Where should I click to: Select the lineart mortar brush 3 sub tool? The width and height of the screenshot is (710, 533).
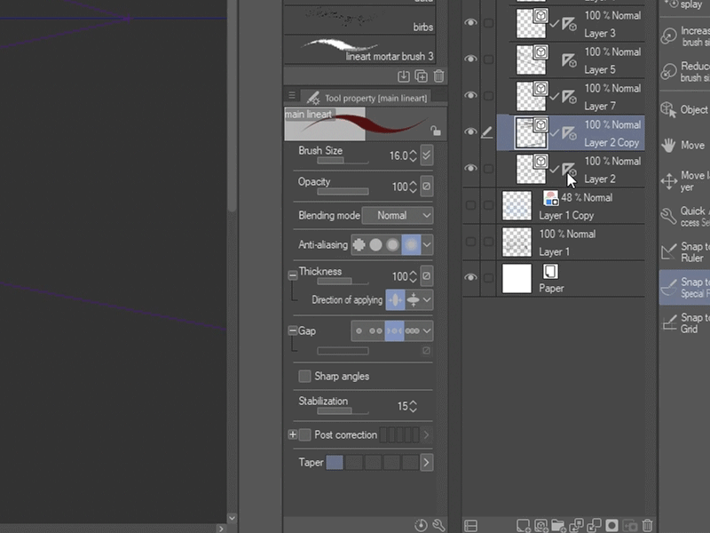pos(359,49)
